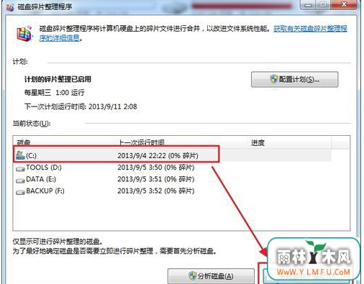Select the TOOLS (D:) drive row
Image resolution: width=364 pixels, height=284 pixels.
pos(173,168)
